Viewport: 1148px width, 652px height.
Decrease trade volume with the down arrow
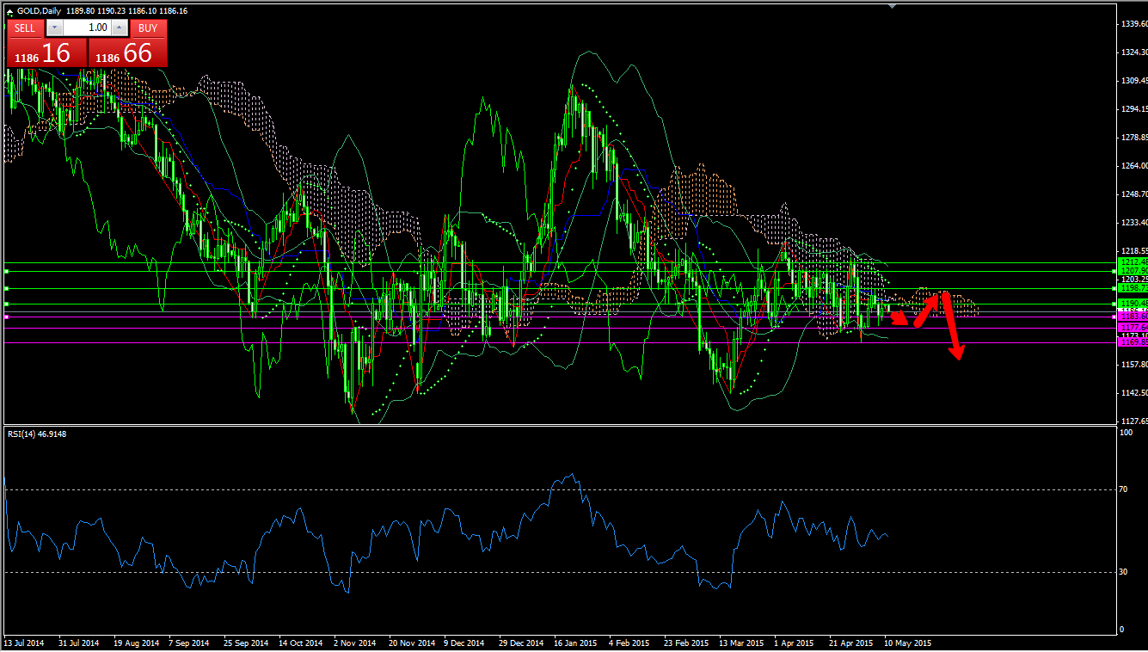(x=54, y=28)
